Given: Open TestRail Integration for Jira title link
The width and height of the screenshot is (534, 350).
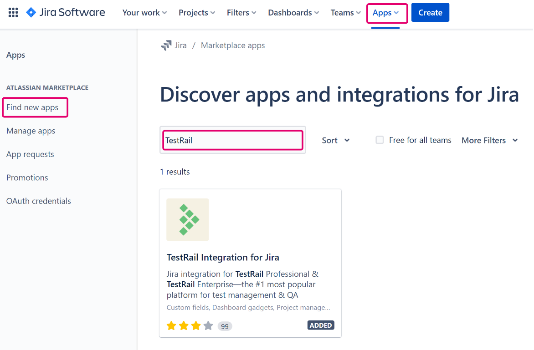Looking at the screenshot, I should [x=223, y=257].
